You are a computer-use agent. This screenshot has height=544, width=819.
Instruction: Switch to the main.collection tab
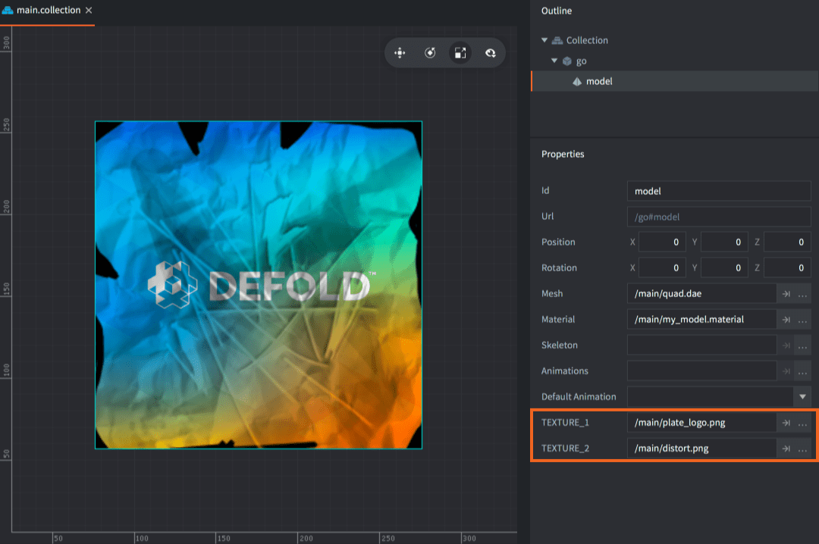pos(48,11)
